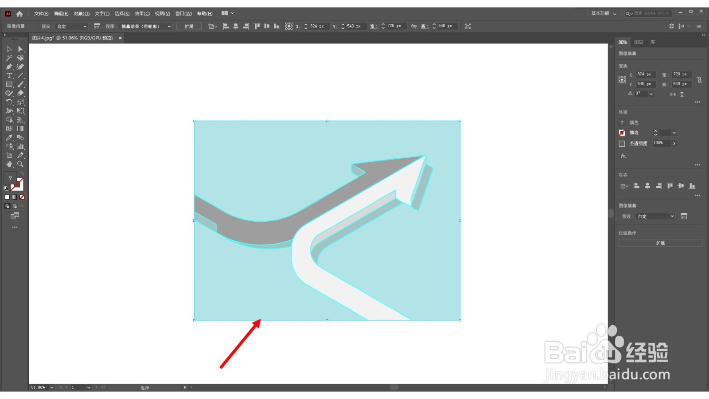The image size is (709, 399).
Task: Open the 对象 (Object) menu
Action: [82, 14]
